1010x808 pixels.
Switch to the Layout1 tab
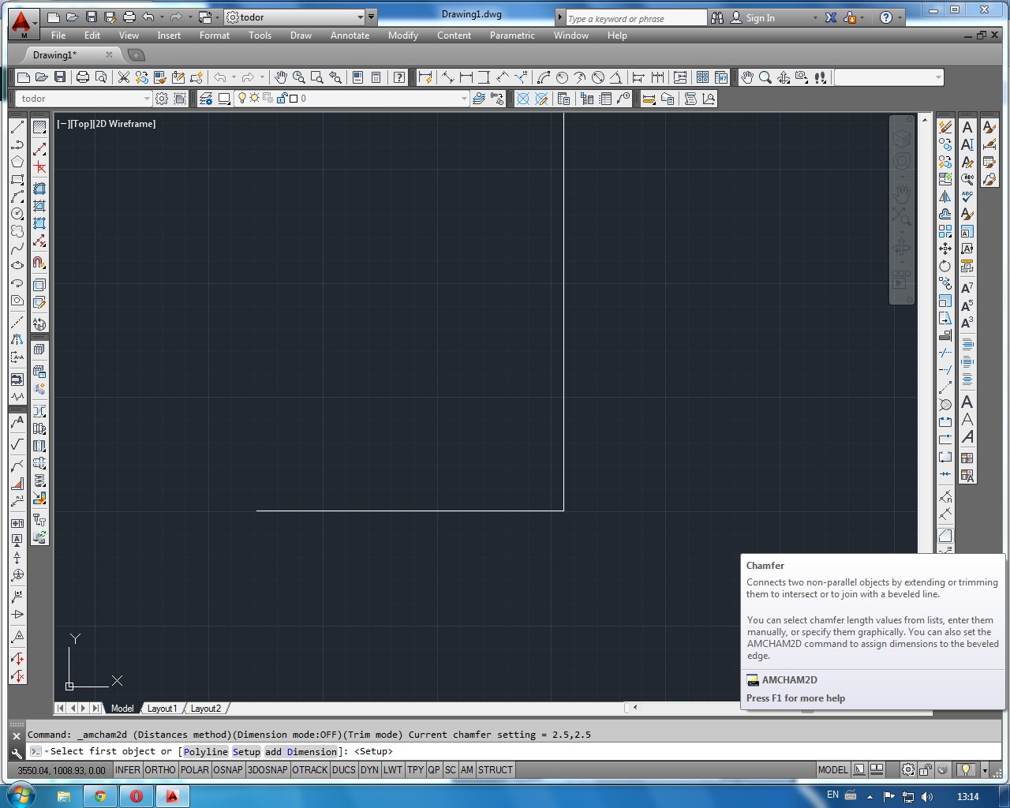[163, 709]
